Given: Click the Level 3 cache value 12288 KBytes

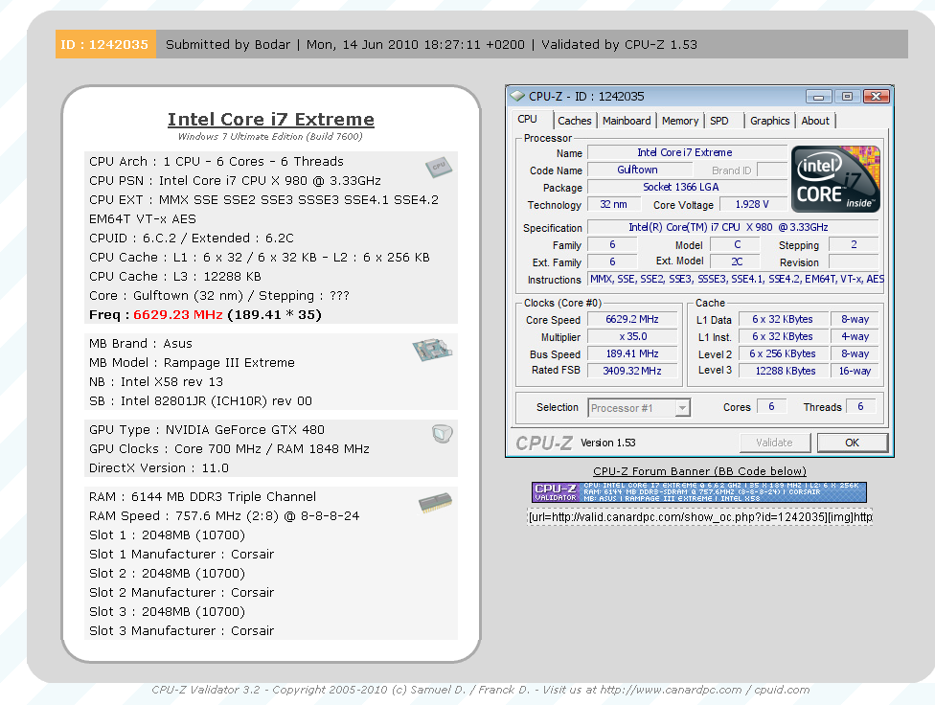Looking at the screenshot, I should click(x=784, y=371).
